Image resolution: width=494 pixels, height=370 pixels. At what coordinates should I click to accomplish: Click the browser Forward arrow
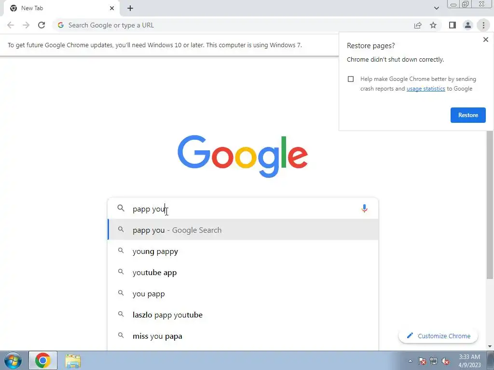coord(26,25)
